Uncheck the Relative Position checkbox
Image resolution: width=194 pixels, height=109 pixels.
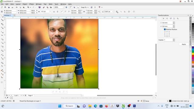click(165, 29)
